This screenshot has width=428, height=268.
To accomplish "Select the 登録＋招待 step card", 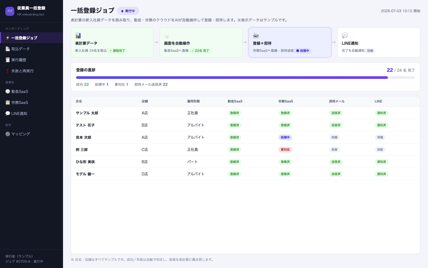I will [x=290, y=42].
